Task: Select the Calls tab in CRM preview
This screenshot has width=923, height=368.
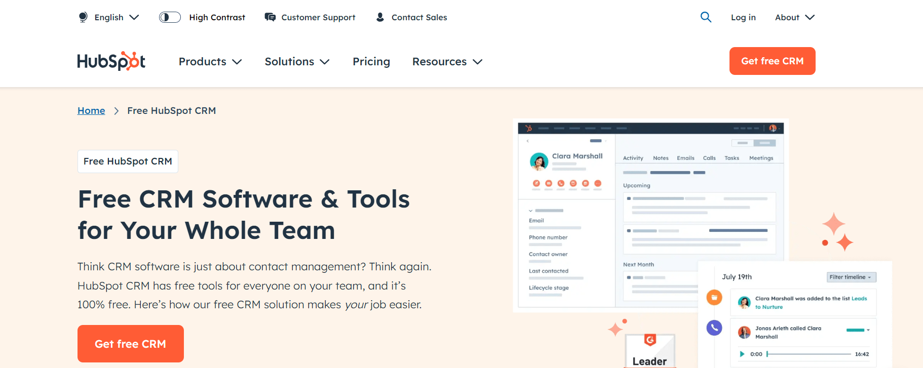Action: click(709, 158)
